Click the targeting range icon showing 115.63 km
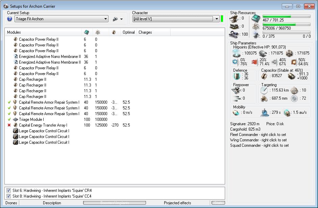318x208 pixels. coord(264,91)
